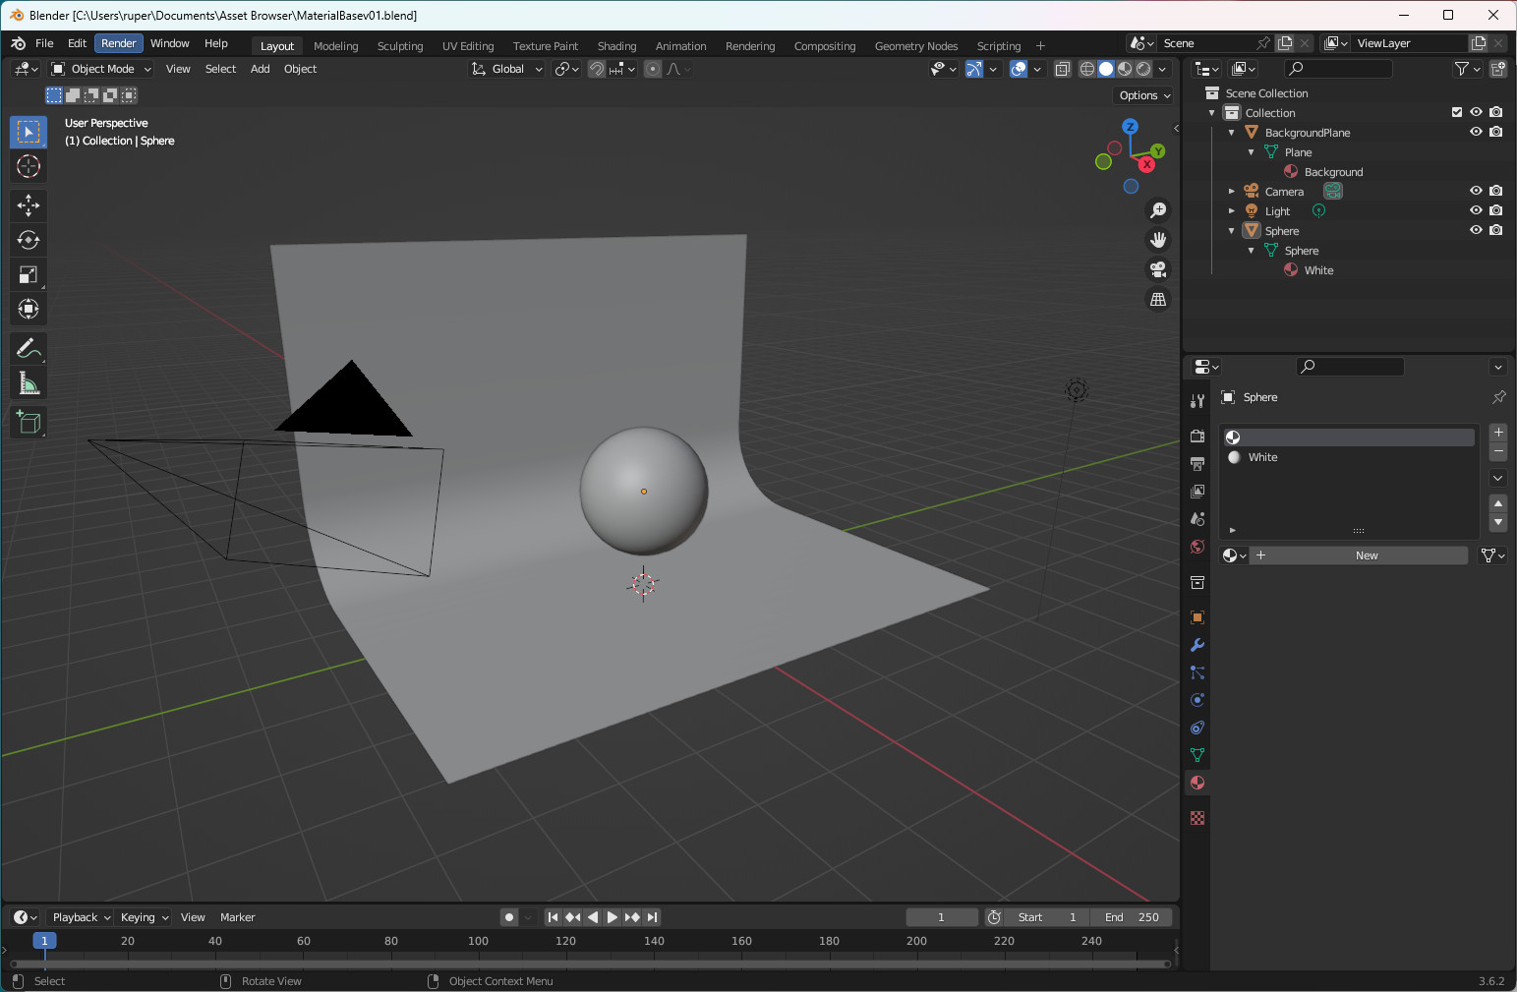Activate the Move tool
This screenshot has height=992, width=1517.
coord(29,204)
